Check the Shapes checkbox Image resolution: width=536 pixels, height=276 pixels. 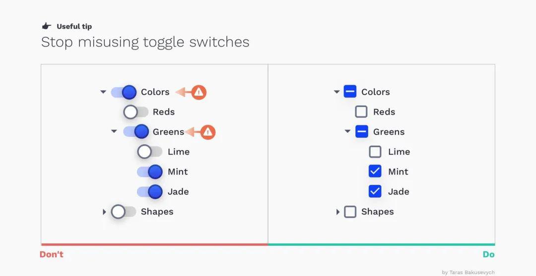(350, 212)
